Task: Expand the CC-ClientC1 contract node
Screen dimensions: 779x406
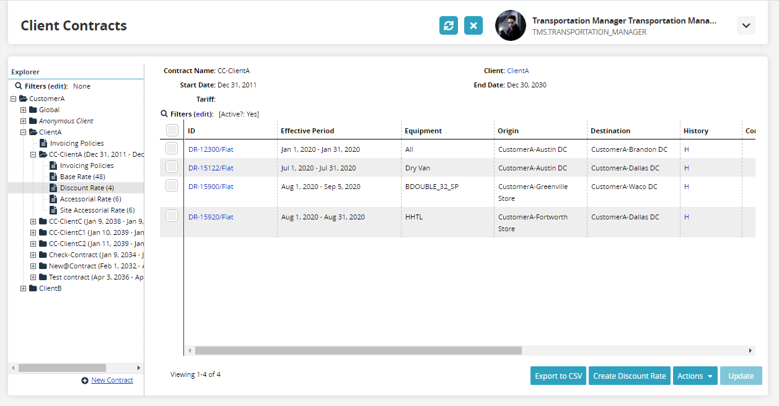Action: tap(33, 232)
